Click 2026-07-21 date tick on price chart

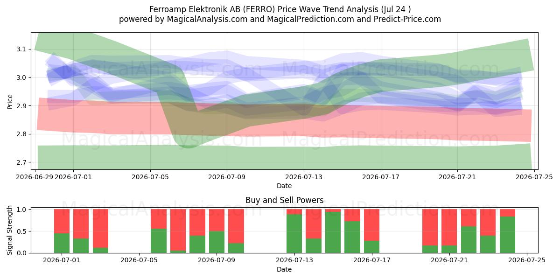[457, 177]
